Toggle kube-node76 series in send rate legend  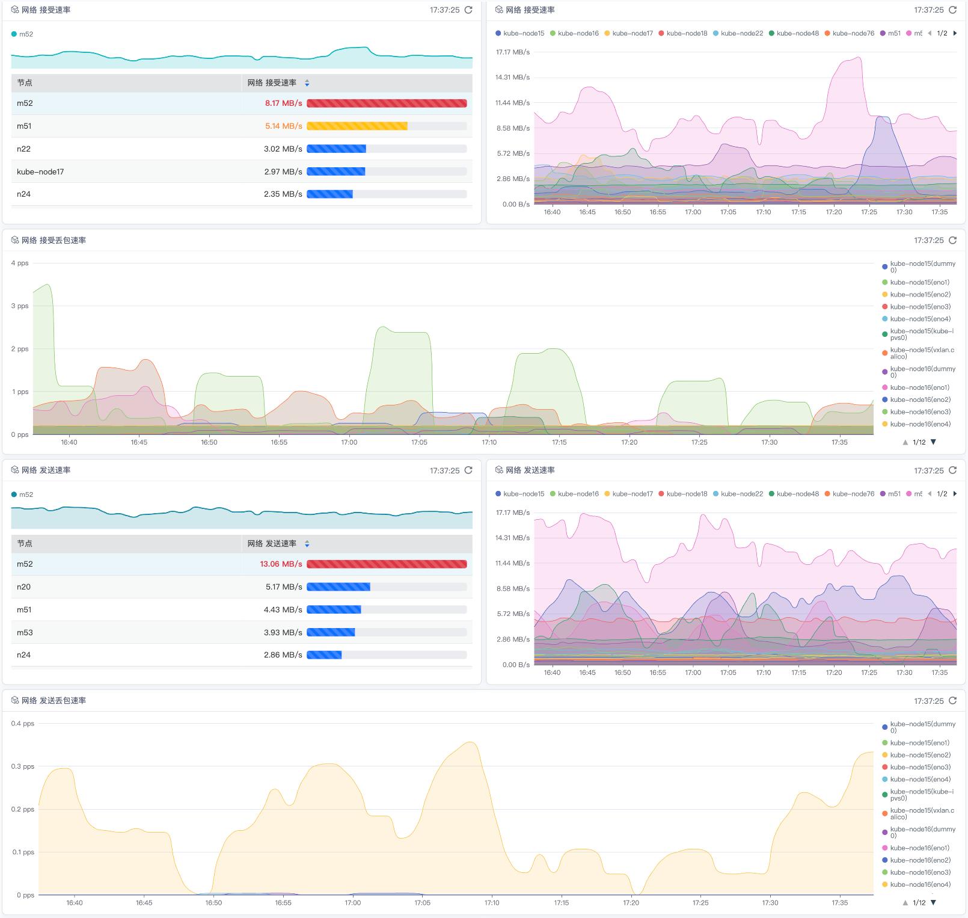pos(849,494)
